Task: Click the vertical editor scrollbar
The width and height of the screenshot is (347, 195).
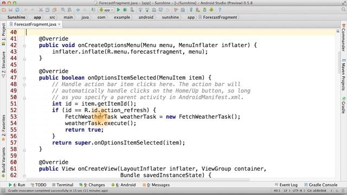Action: click(339, 62)
